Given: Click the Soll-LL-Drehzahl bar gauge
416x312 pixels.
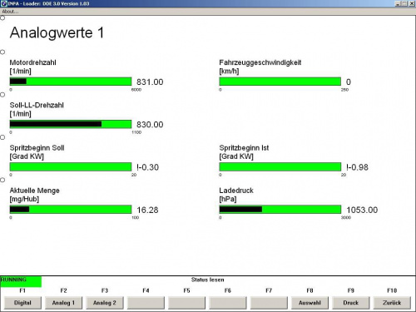Looking at the screenshot, I should coord(71,124).
